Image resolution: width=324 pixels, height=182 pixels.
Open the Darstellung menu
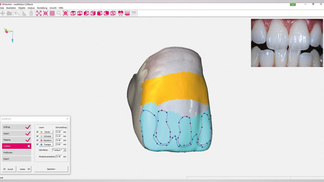(x=42, y=8)
